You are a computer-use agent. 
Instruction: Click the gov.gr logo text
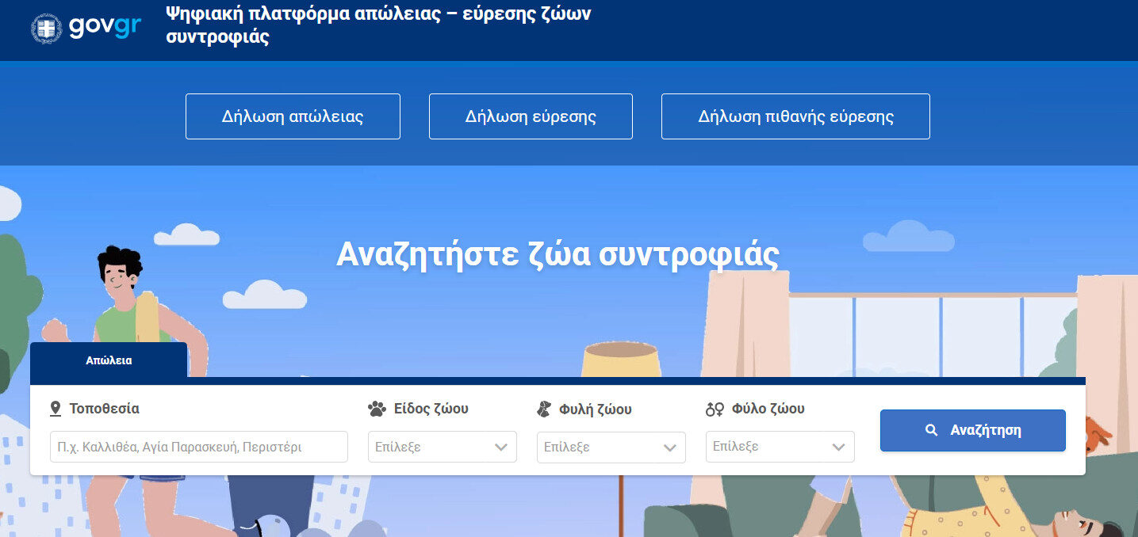point(105,27)
